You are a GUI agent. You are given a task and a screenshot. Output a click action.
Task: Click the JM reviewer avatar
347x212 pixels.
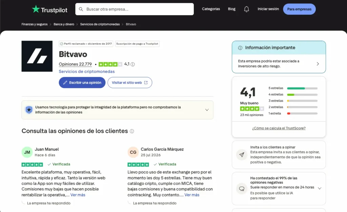click(x=27, y=152)
